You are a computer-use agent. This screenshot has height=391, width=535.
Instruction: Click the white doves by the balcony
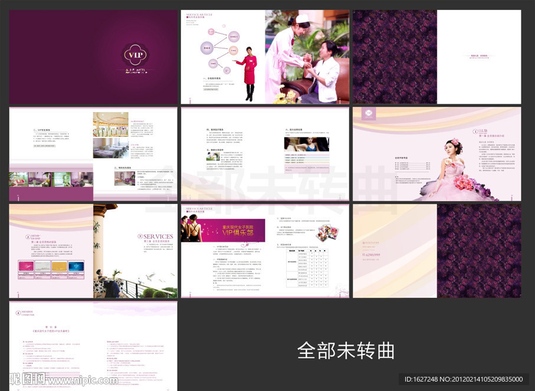tap(140, 275)
